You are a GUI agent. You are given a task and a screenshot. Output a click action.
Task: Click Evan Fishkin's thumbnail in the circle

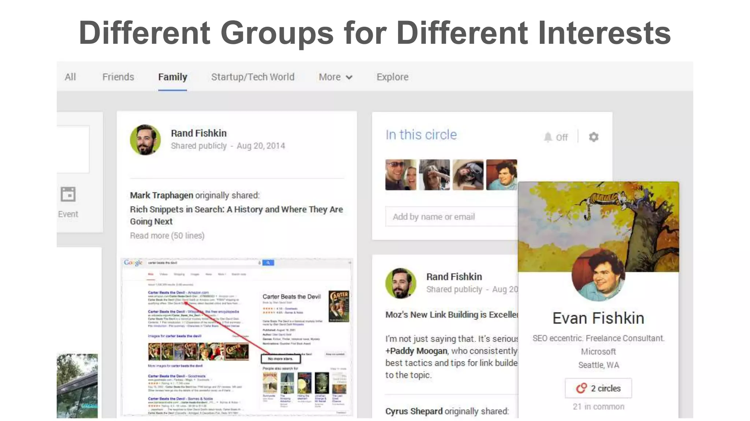tap(502, 175)
